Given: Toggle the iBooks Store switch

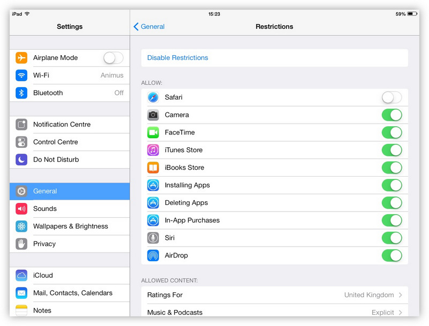Looking at the screenshot, I should tap(392, 168).
